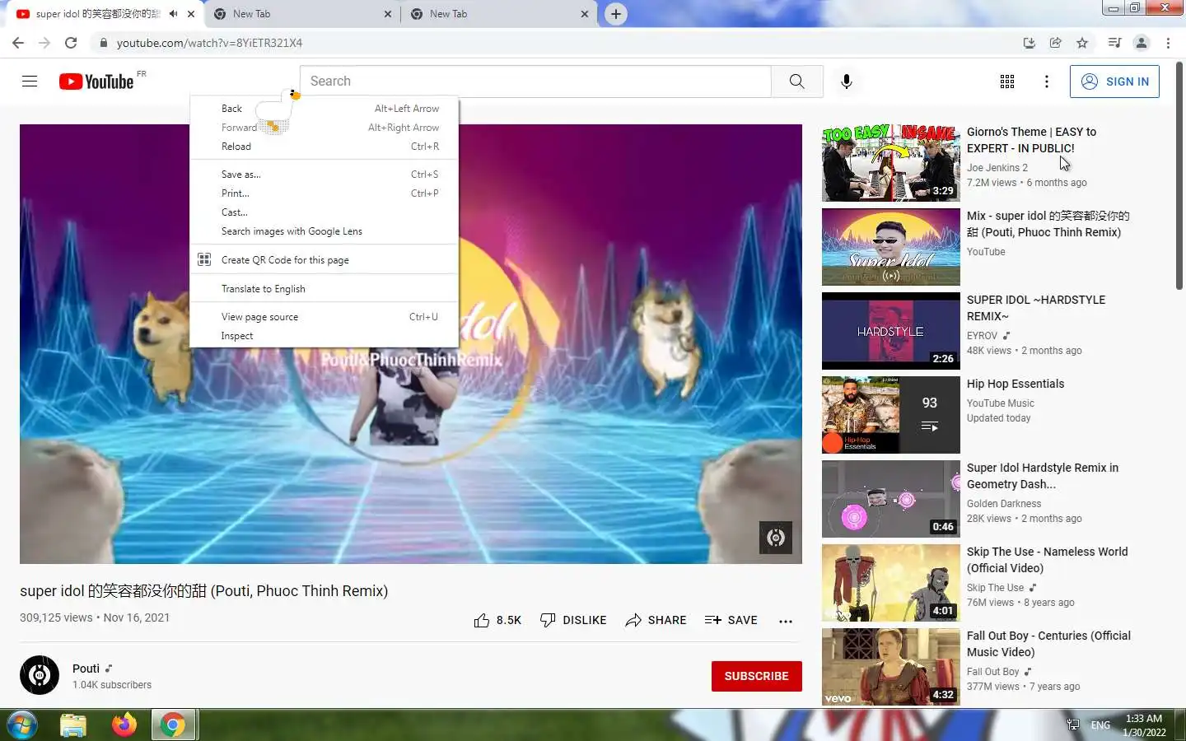Image resolution: width=1186 pixels, height=741 pixels.
Task: Click the SHARE arrow button
Action: tap(656, 620)
